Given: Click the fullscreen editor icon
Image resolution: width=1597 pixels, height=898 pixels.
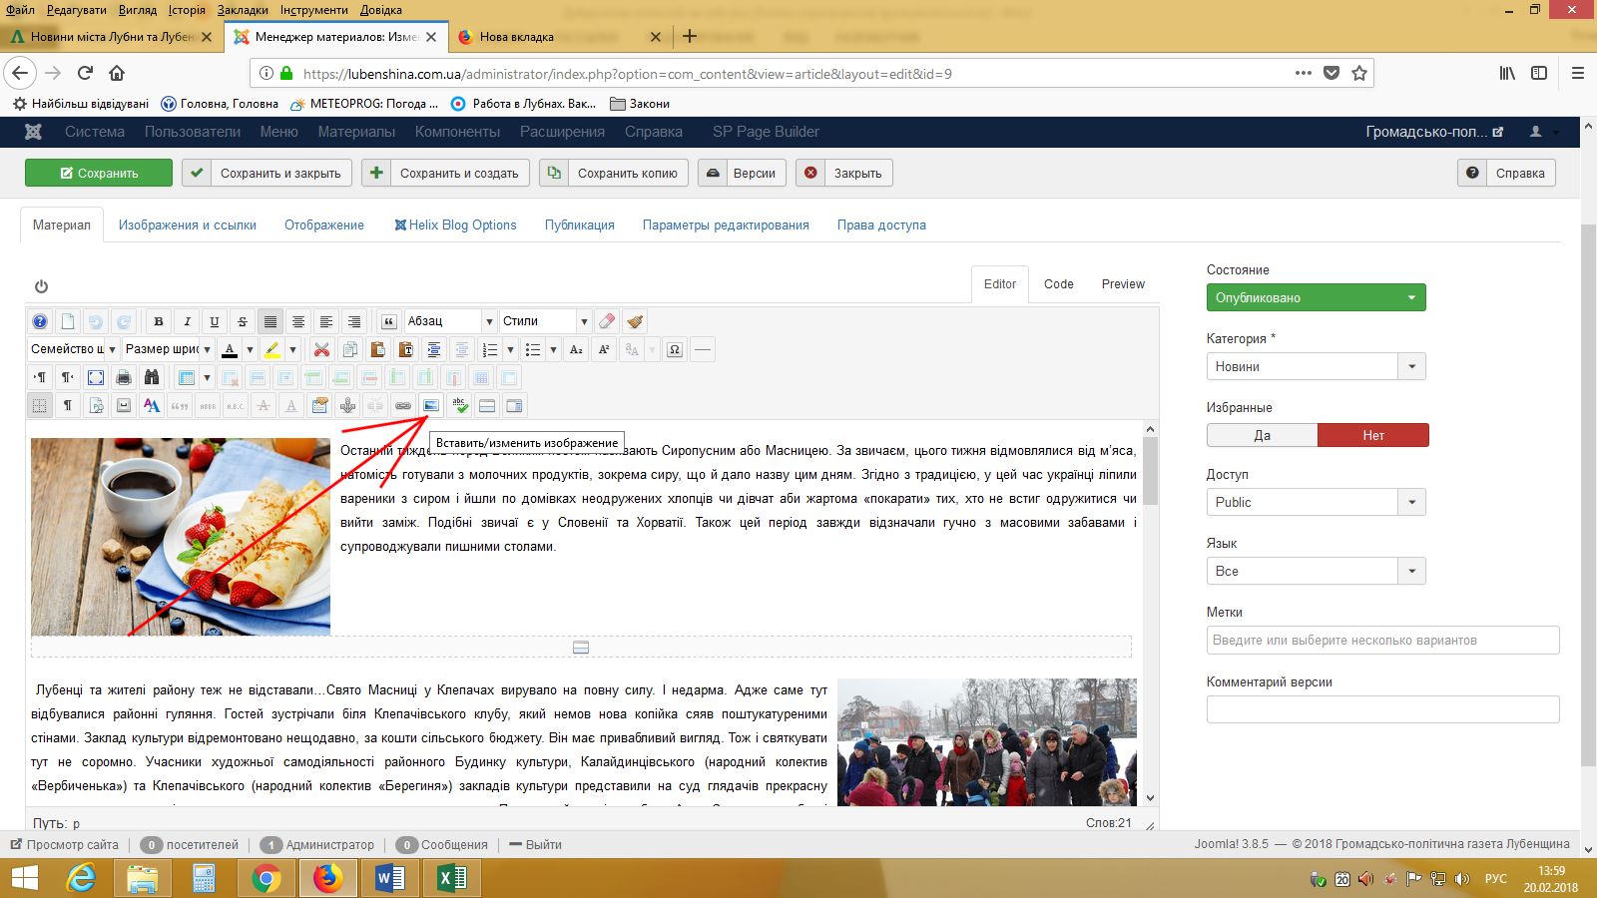Looking at the screenshot, I should [96, 377].
